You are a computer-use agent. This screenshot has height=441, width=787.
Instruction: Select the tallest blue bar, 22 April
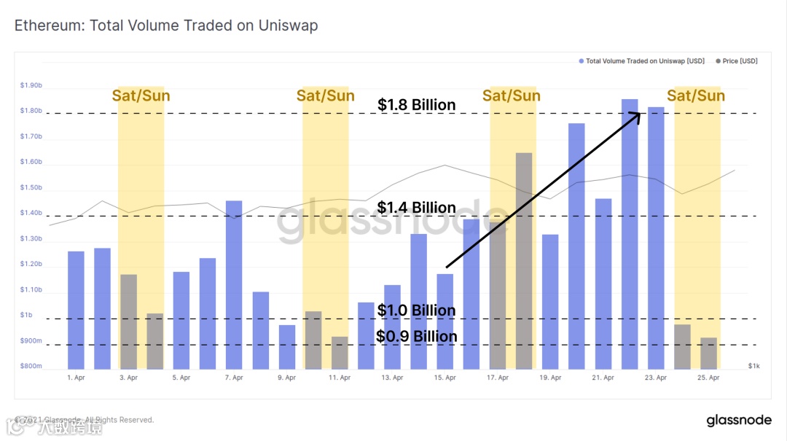[x=630, y=233]
